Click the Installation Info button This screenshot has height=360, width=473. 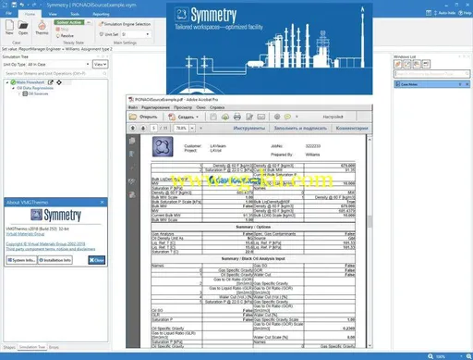tap(55, 260)
